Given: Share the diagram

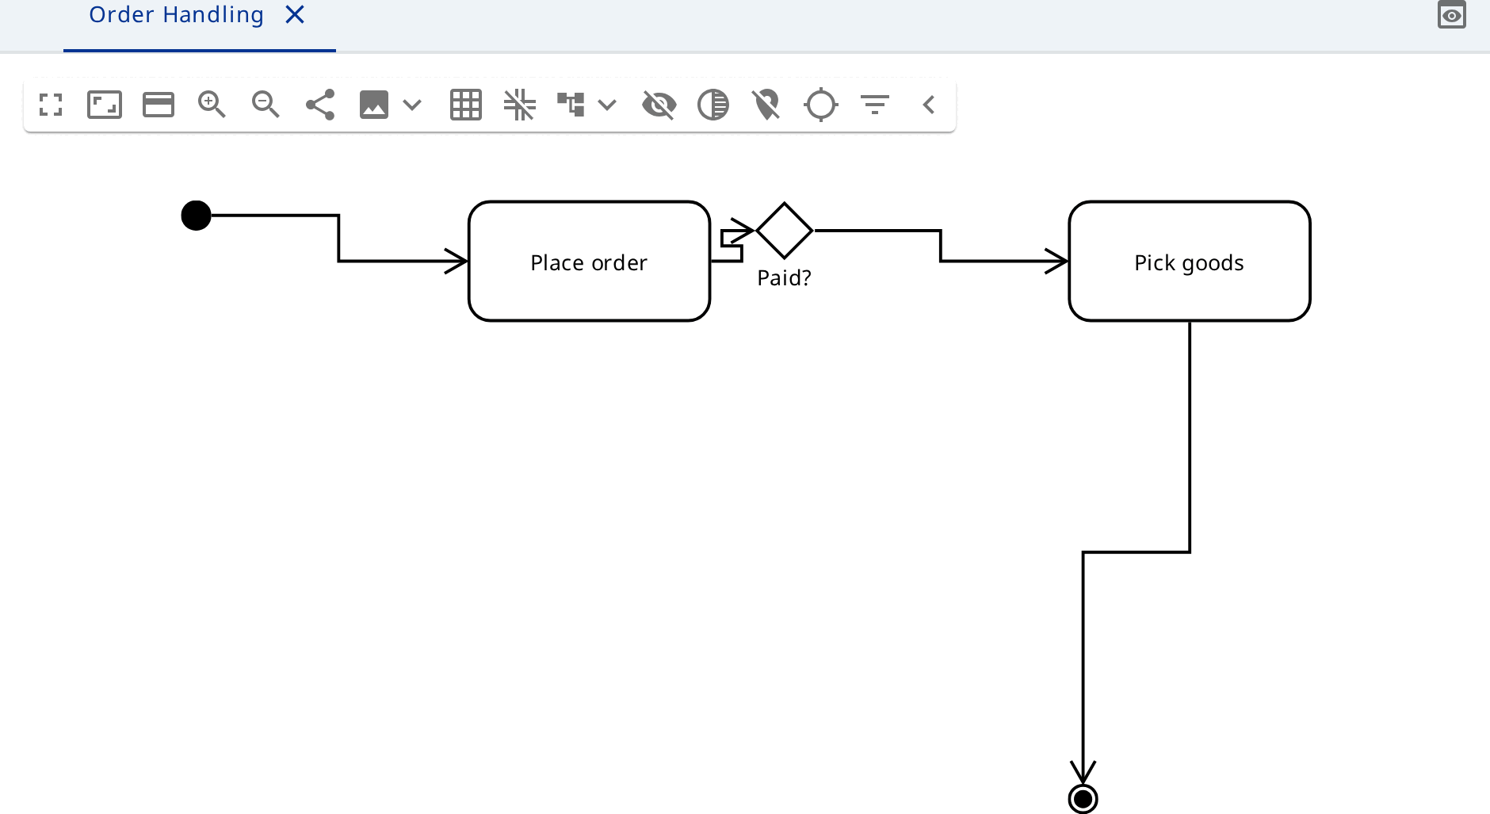Looking at the screenshot, I should tap(320, 105).
